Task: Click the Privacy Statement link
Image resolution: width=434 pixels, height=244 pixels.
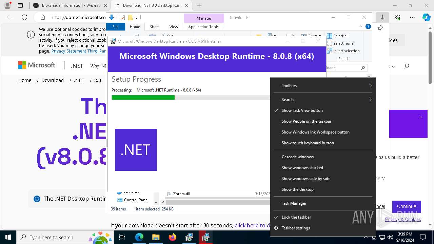Action: pos(69,51)
